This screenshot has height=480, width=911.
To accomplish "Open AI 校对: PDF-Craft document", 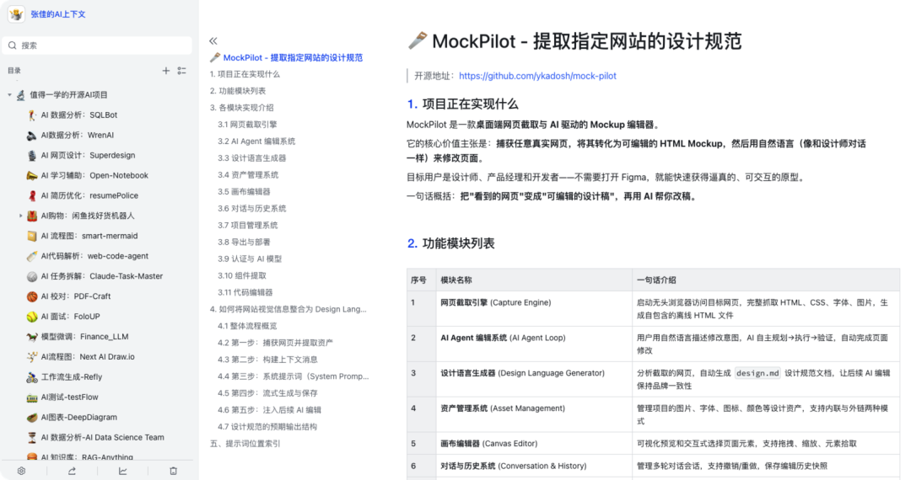I will pyautogui.click(x=76, y=296).
